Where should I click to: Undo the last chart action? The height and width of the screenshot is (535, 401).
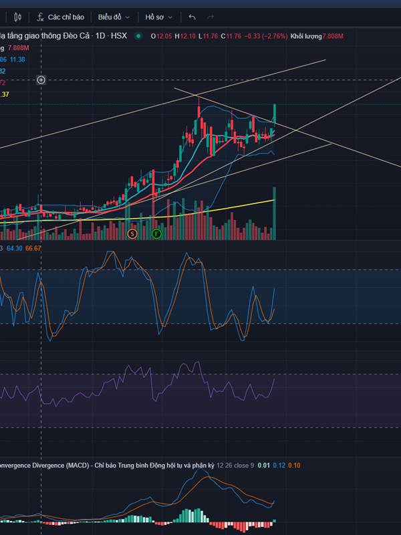pos(192,17)
